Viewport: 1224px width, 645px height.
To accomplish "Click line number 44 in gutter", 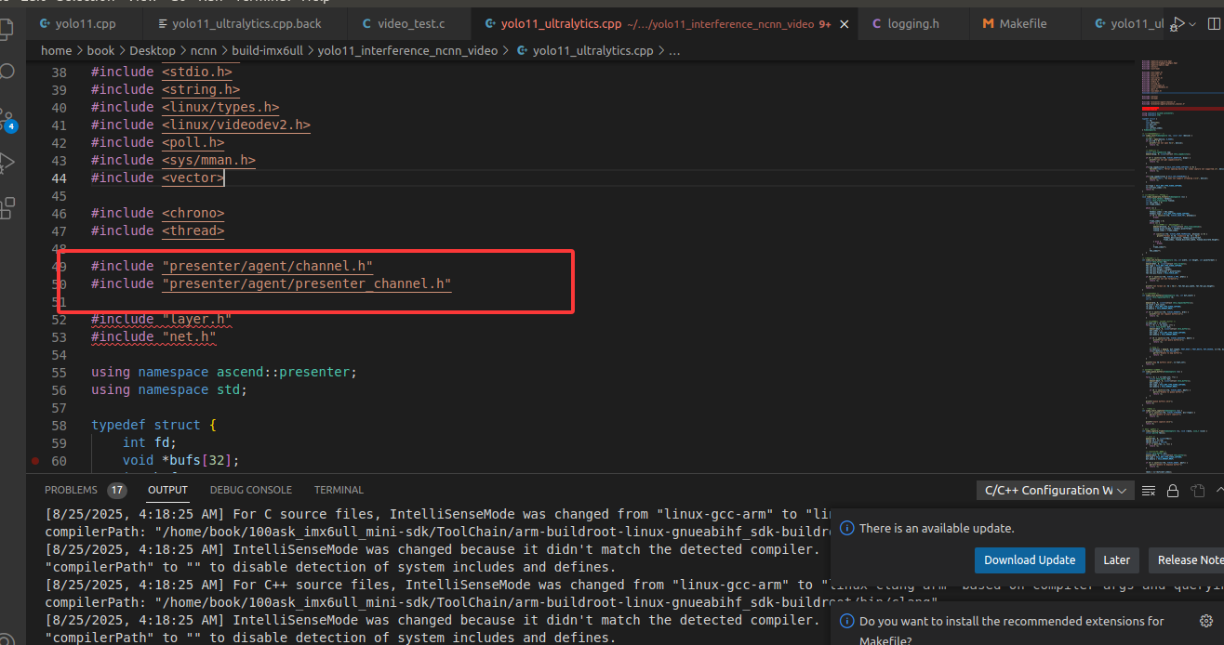I will (x=59, y=178).
